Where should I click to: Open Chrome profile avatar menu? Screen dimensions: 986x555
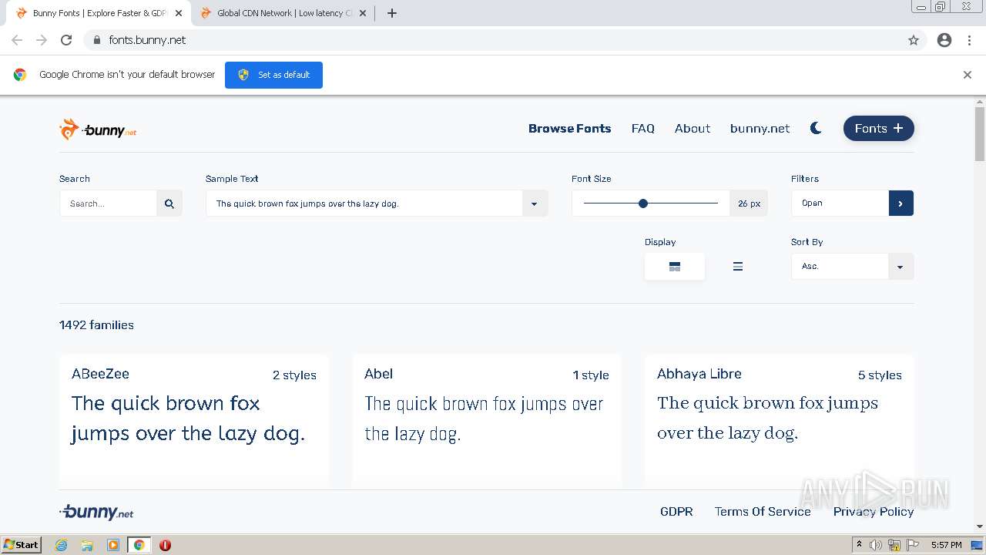944,40
